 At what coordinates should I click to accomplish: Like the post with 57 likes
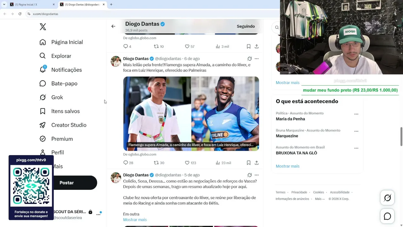click(x=187, y=46)
